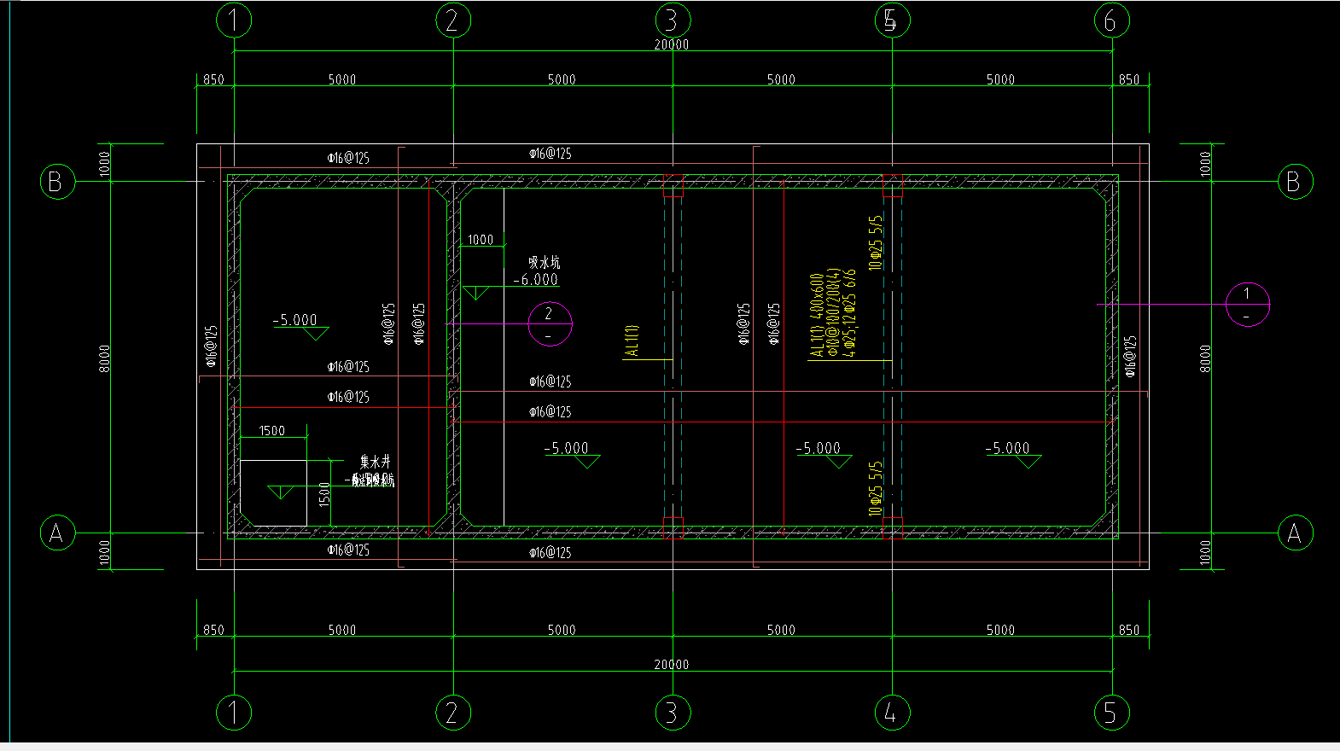Viewport: 1340px width, 751px height.
Task: Select axis bubble 3 in the top row
Action: 673,20
